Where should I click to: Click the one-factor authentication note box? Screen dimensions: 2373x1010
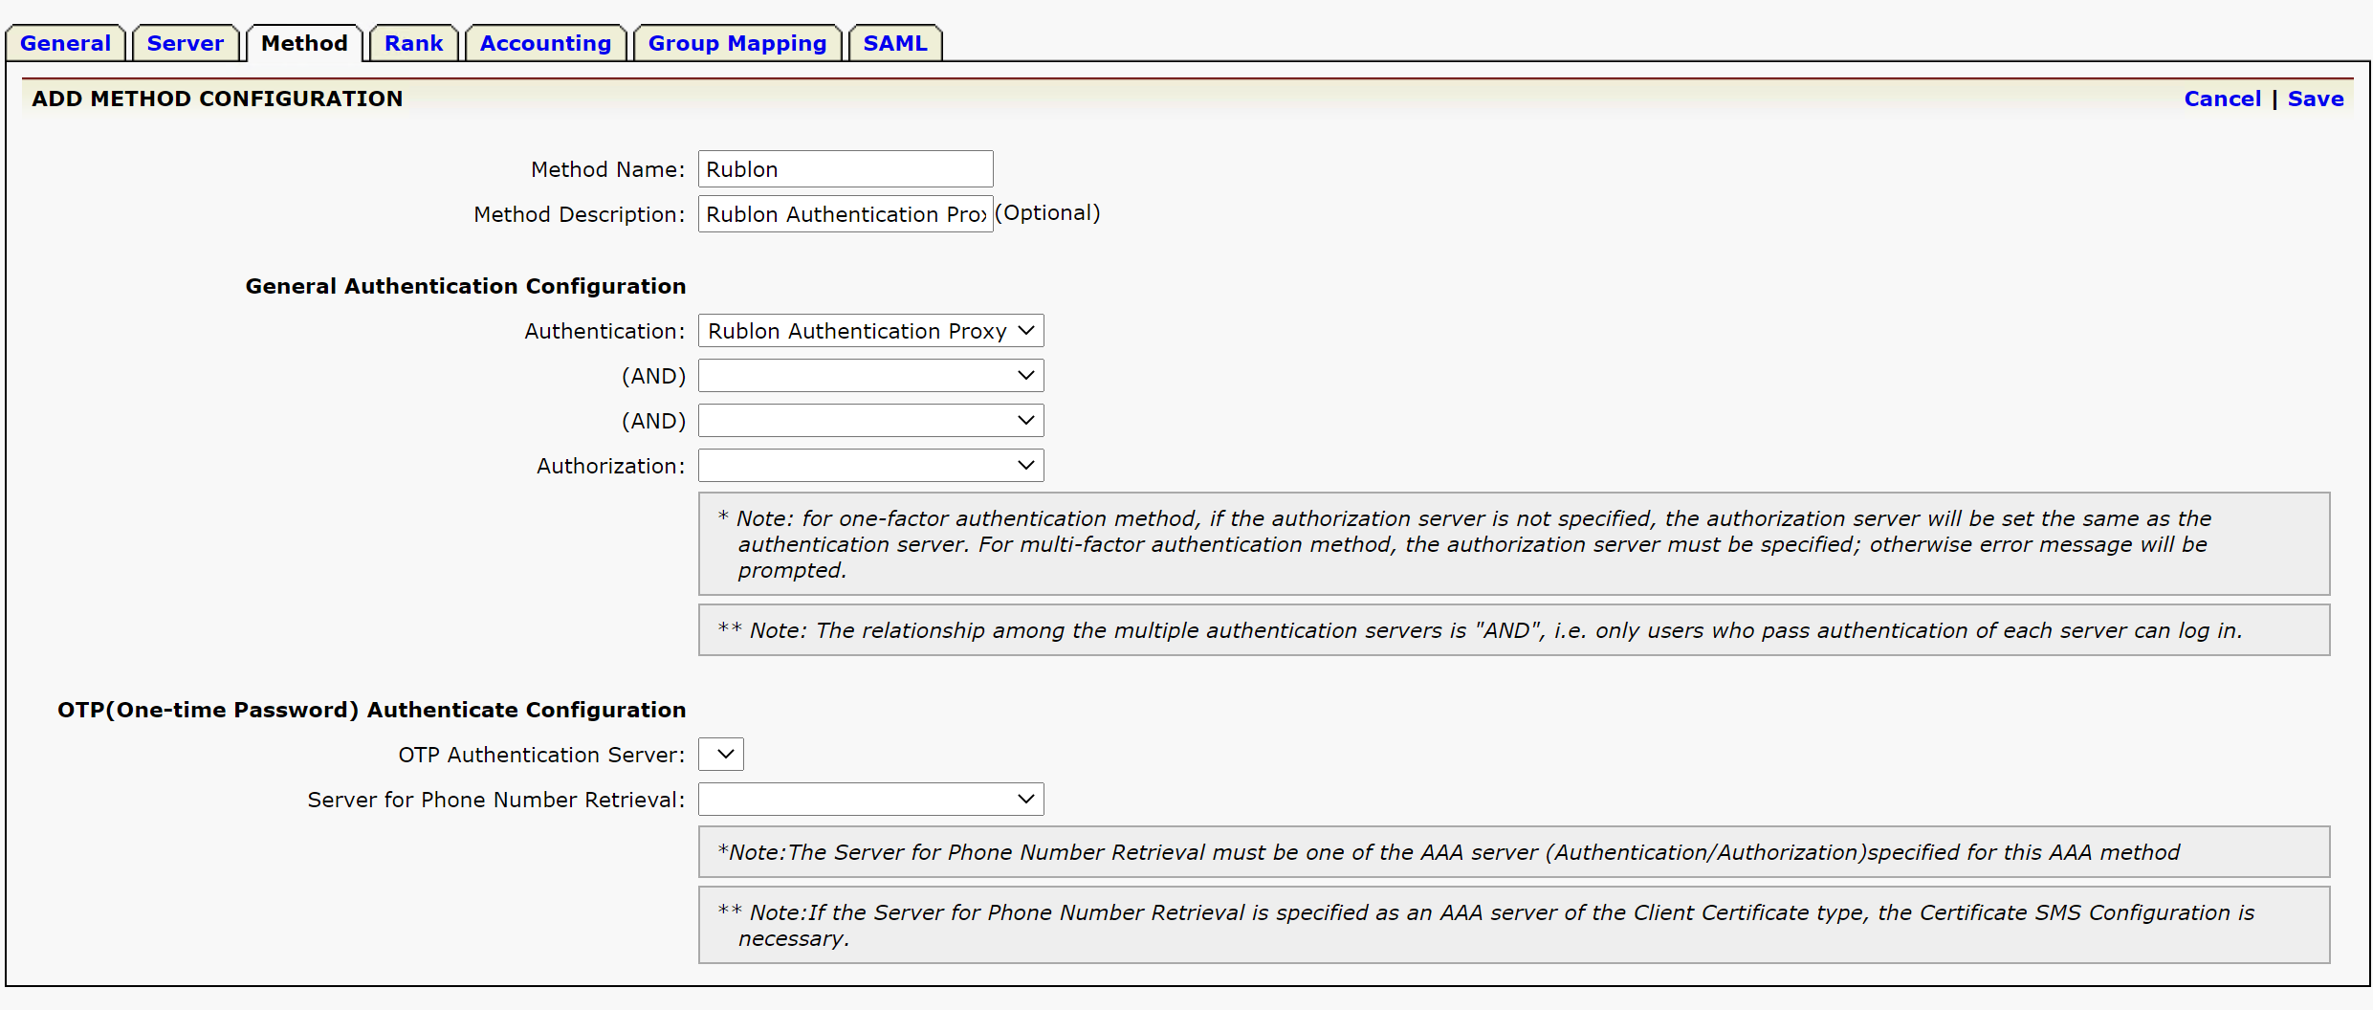pos(1513,544)
